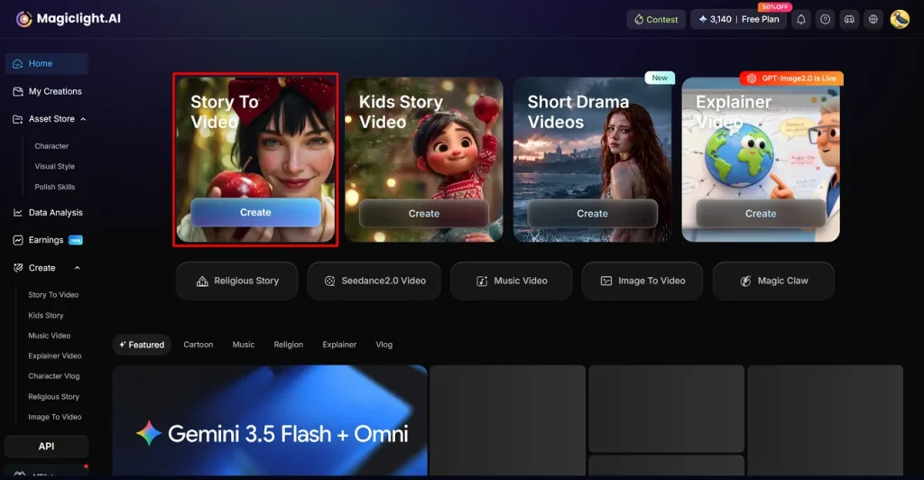Click Create on Kids Story Video card
The height and width of the screenshot is (480, 924).
(424, 214)
